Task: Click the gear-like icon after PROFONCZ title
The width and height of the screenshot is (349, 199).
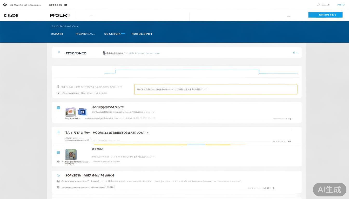Action: (x=104, y=53)
